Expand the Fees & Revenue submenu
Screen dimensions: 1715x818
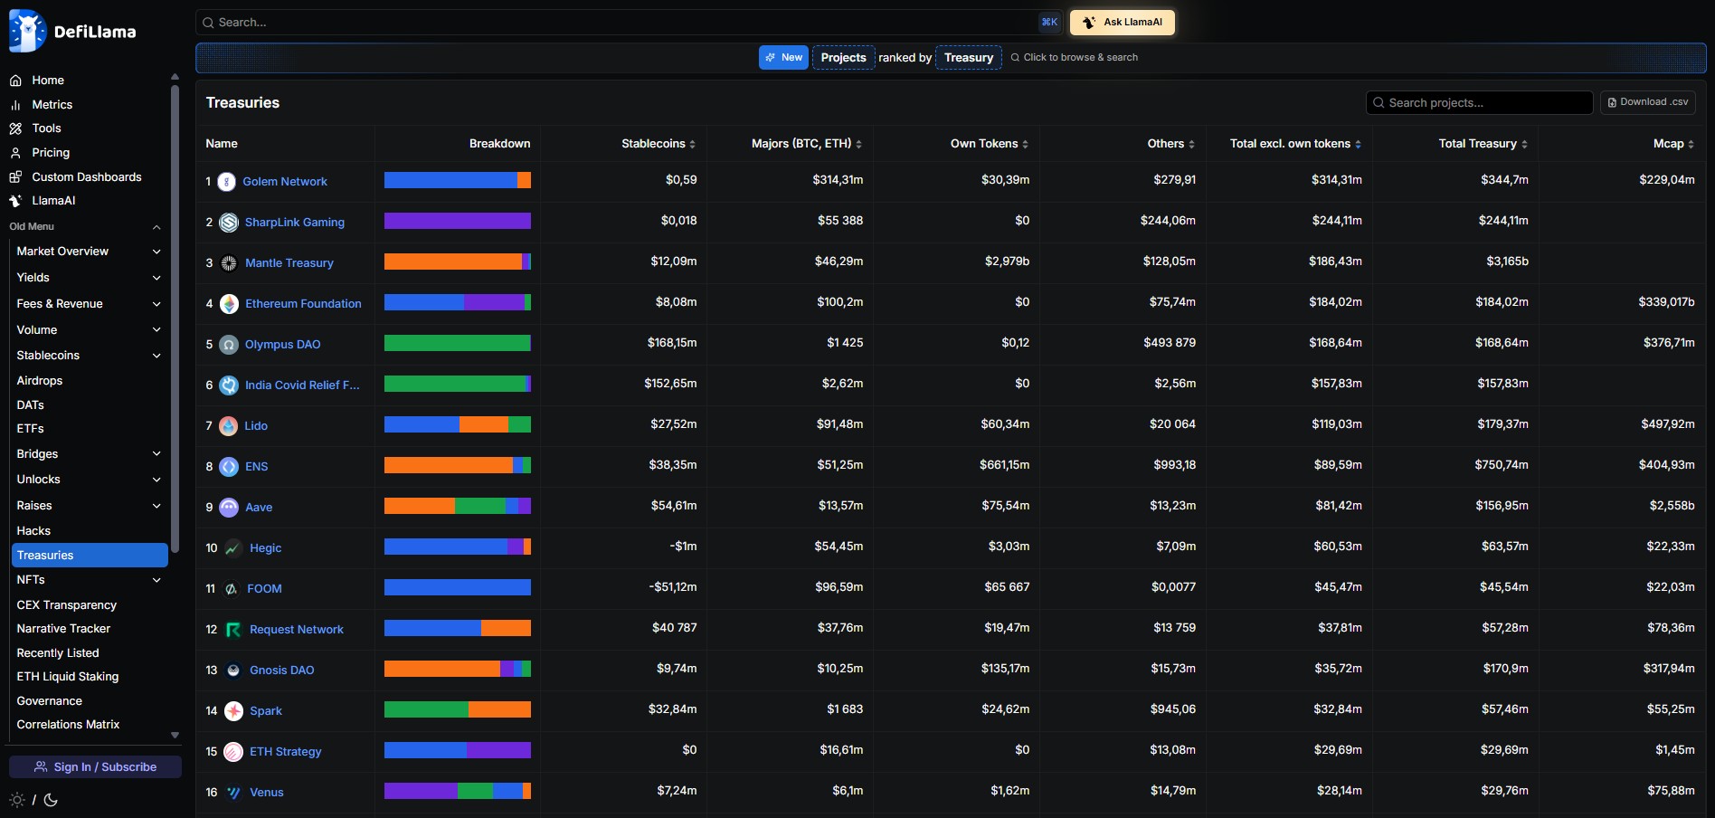156,304
